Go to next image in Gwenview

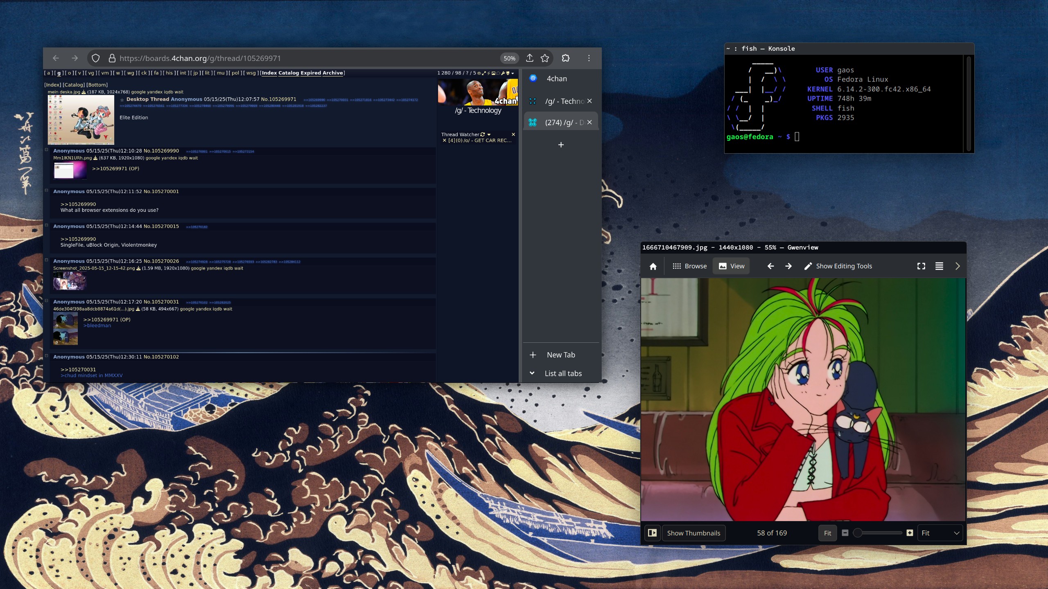coord(788,266)
